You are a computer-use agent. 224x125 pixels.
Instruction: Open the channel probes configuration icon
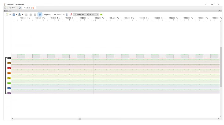[x=71, y=15]
